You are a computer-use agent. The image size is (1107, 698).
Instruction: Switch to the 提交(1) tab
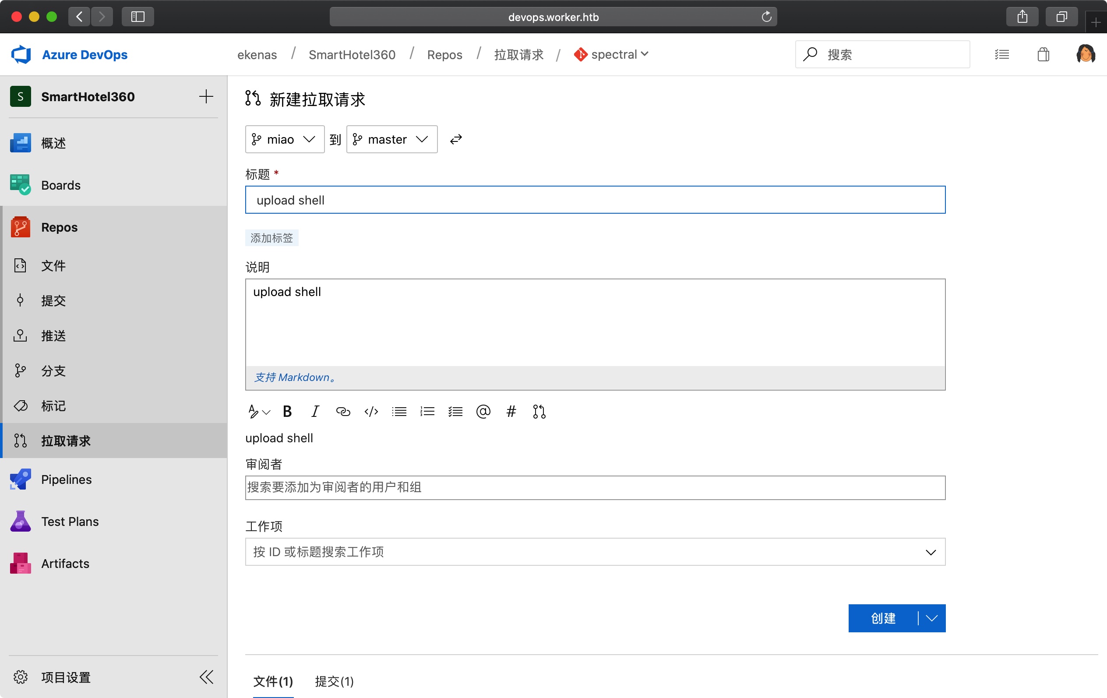(334, 681)
